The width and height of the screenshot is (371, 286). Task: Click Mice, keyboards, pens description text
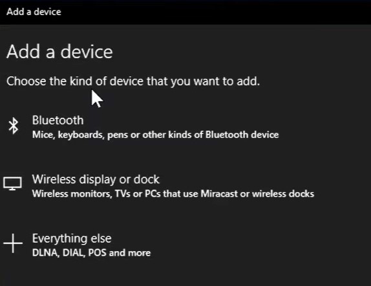tap(156, 135)
